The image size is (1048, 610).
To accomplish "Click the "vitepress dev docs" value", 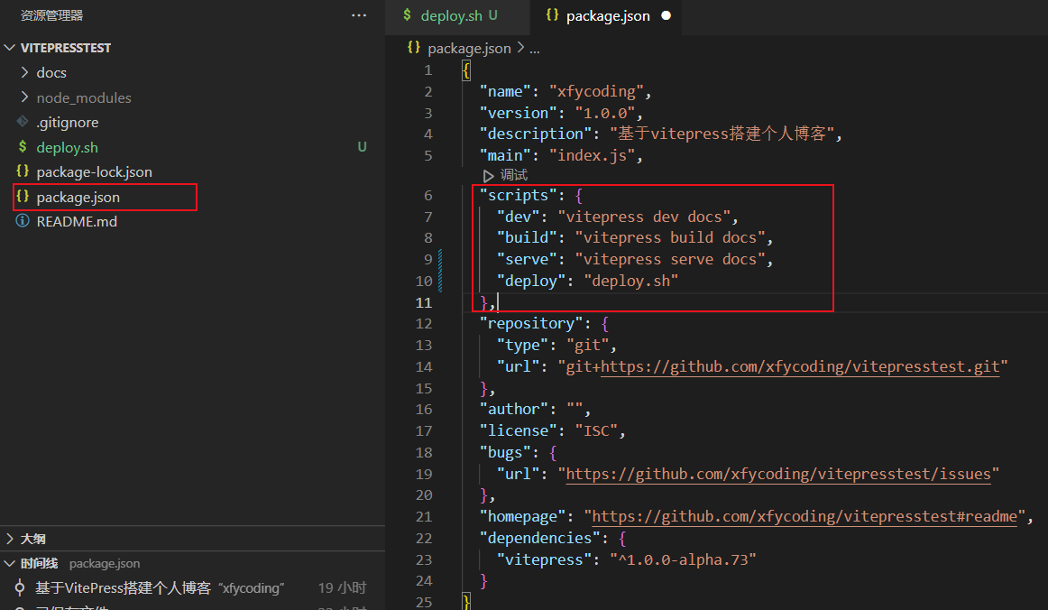I will point(644,217).
